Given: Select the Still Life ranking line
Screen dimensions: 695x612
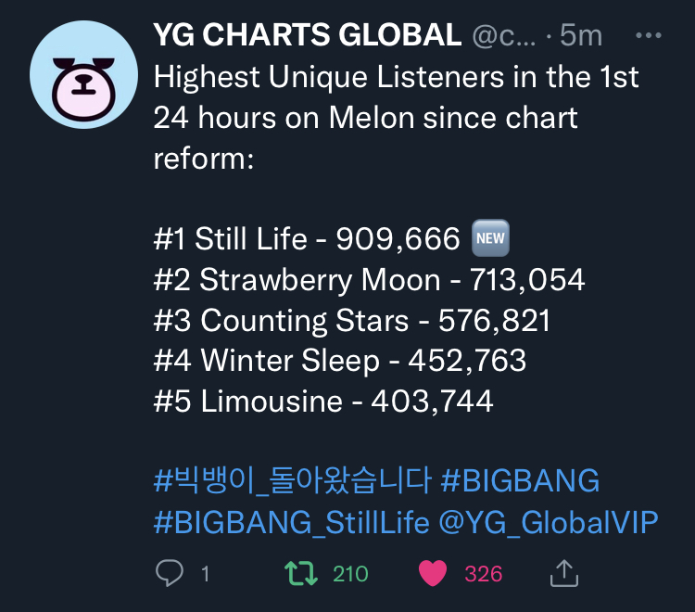Looking at the screenshot, I should coord(332,238).
